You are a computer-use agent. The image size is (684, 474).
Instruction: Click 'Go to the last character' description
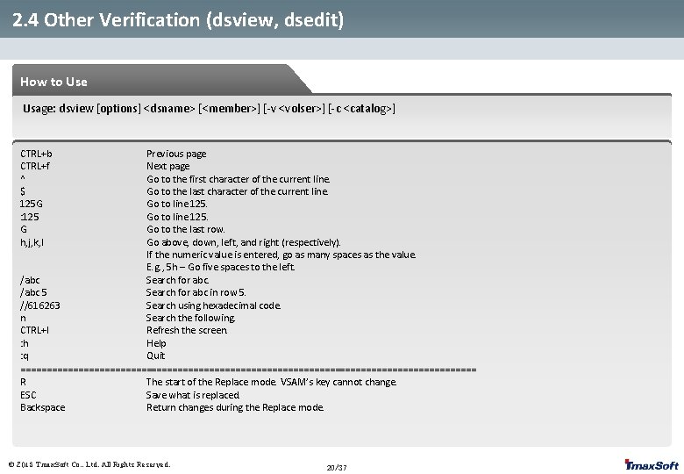[x=238, y=191]
